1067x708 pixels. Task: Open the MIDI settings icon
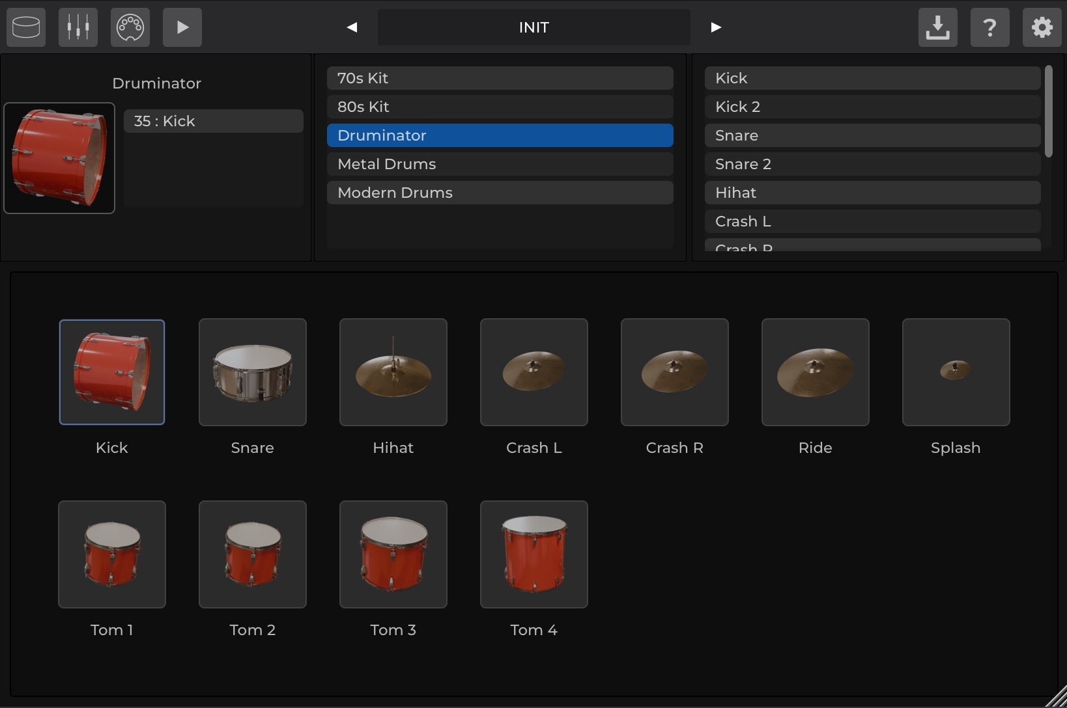click(x=130, y=27)
